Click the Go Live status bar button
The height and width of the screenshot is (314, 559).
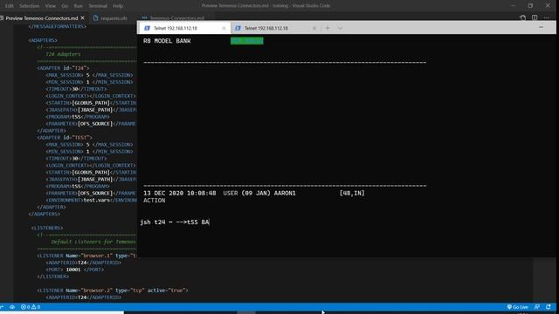518,307
